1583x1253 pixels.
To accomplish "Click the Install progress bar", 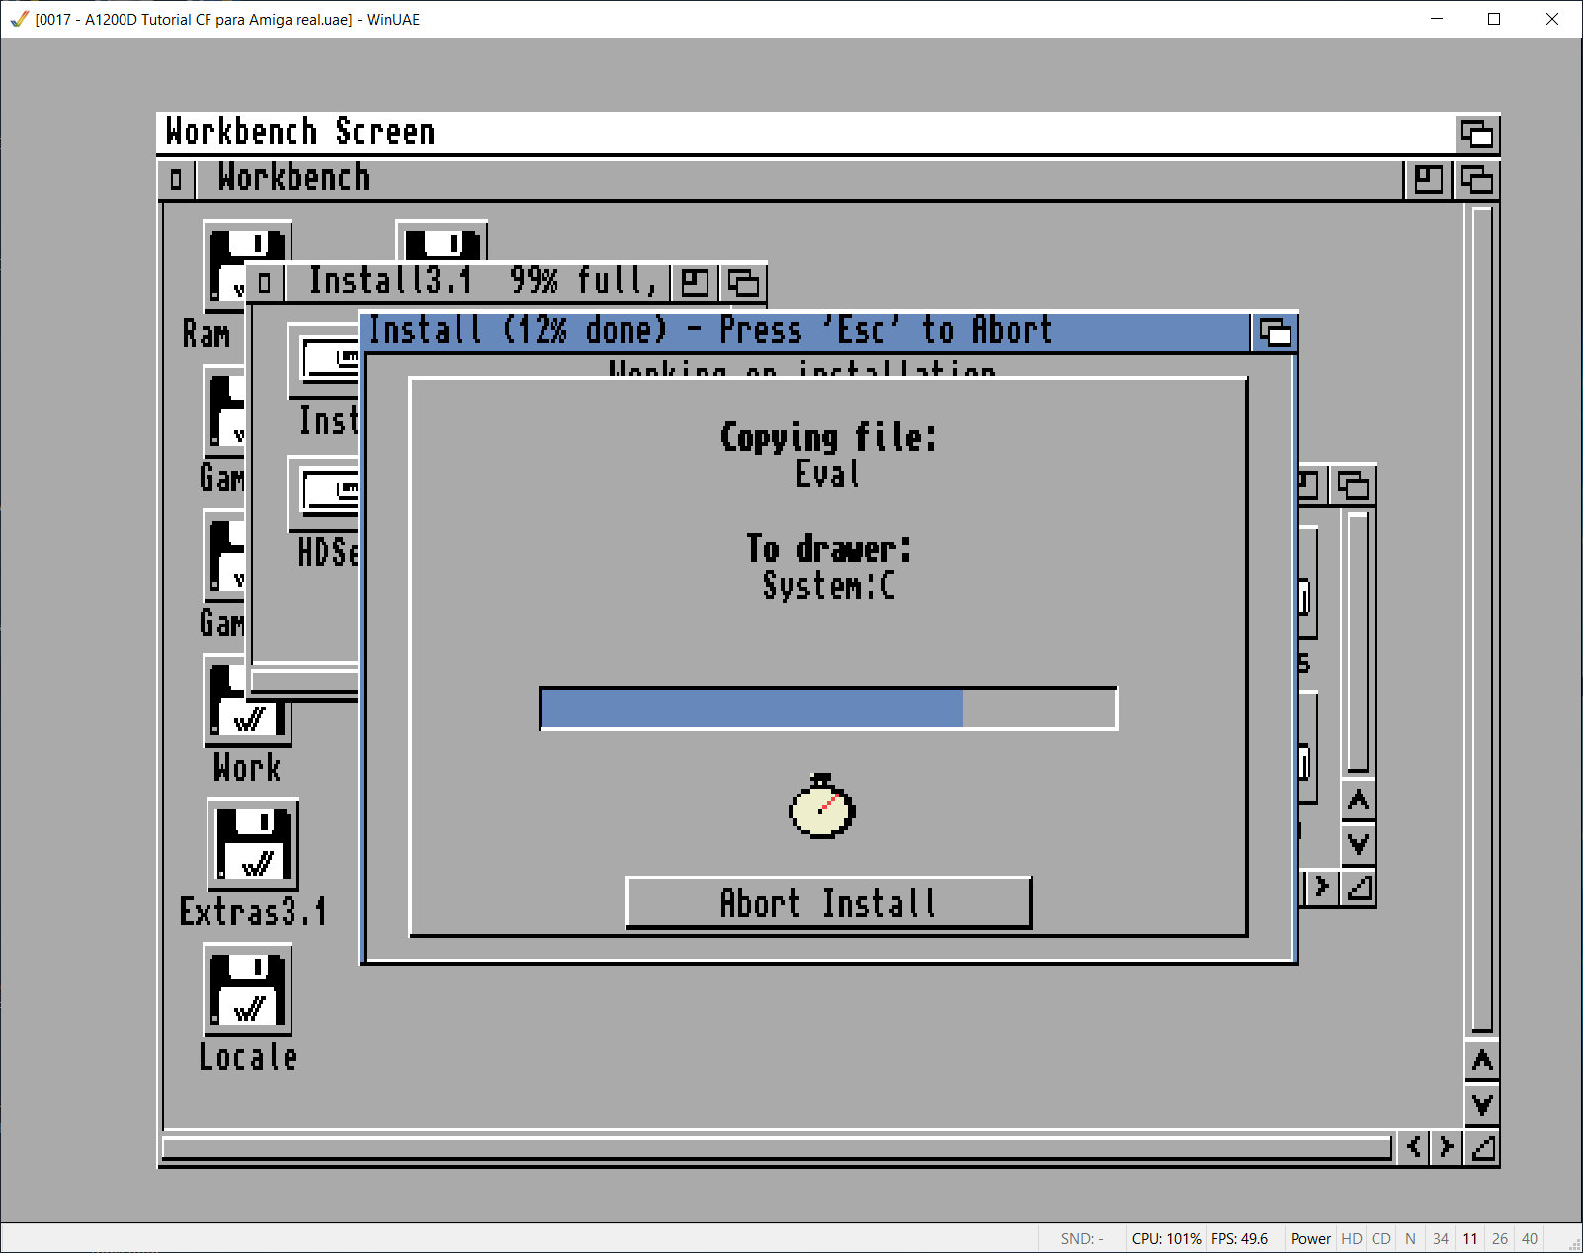I will click(x=828, y=709).
